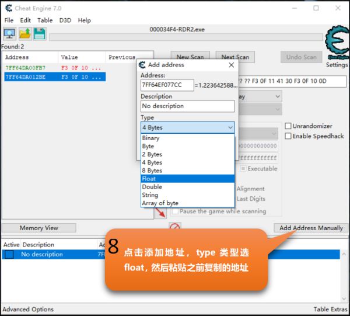The height and width of the screenshot is (316, 350).
Task: Toggle Enable Speedhack checkbox
Action: tap(288, 136)
